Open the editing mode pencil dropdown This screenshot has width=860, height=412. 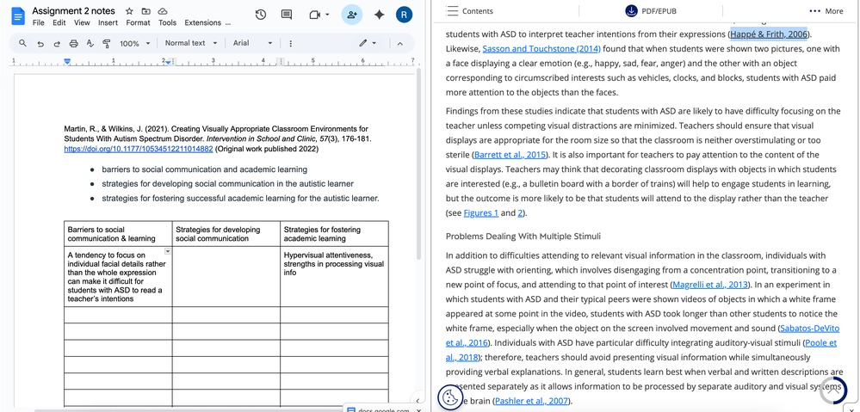tap(367, 43)
